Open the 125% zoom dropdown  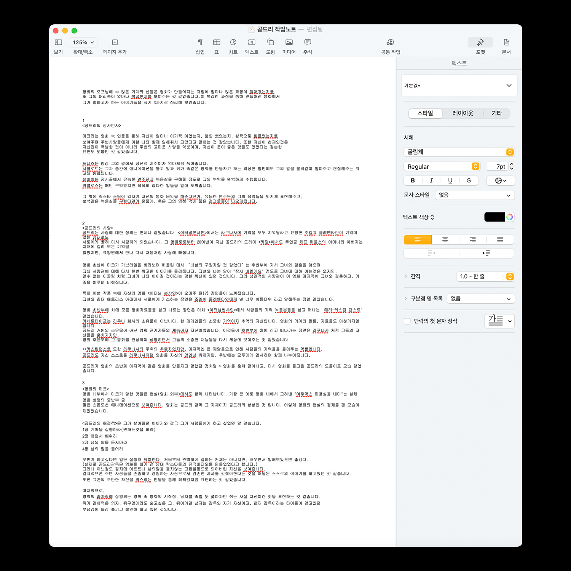[x=83, y=42]
